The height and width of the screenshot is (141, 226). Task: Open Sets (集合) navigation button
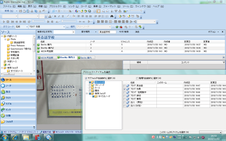[x=18, y=92]
